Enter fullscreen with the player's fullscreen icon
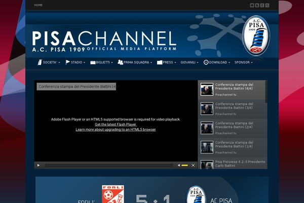 [193, 165]
